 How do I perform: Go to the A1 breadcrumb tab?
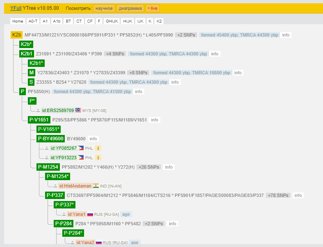pyautogui.click(x=45, y=21)
